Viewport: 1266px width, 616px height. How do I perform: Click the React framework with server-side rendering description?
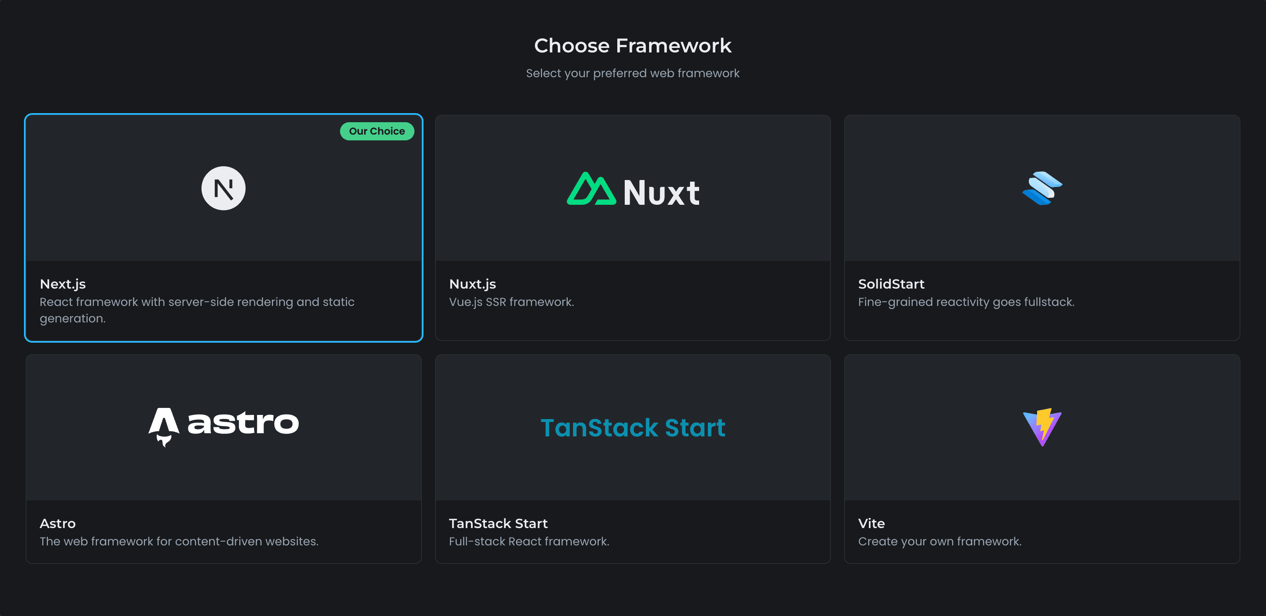tap(197, 310)
